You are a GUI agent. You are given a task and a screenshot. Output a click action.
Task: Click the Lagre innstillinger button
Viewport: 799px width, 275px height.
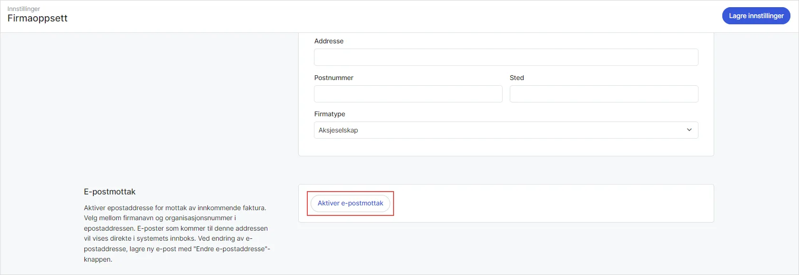756,16
